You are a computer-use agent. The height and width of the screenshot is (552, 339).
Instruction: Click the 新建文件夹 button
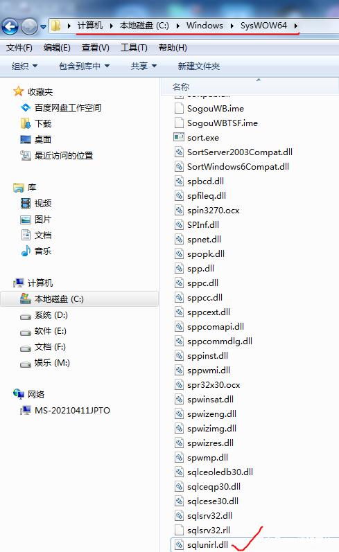point(199,66)
